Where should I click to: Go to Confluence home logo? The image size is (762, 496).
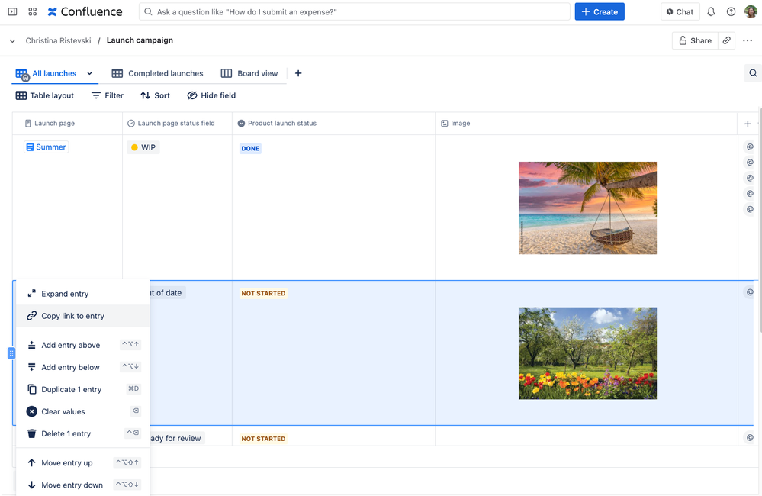85,11
